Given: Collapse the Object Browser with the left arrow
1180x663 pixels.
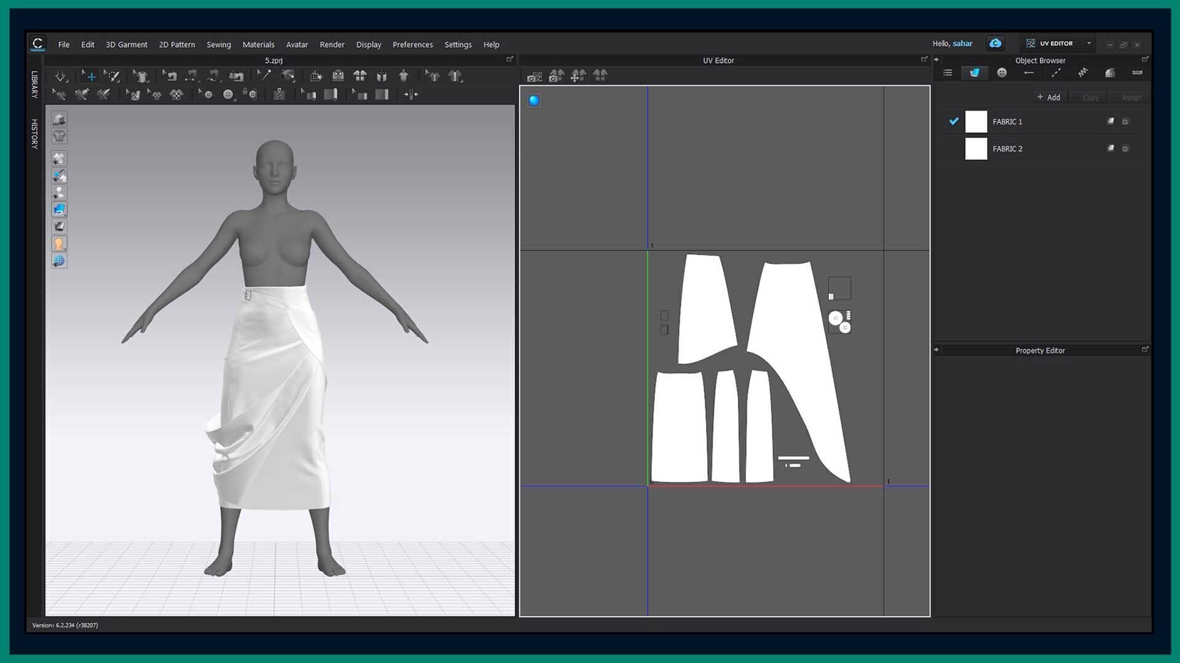Looking at the screenshot, I should point(937,60).
